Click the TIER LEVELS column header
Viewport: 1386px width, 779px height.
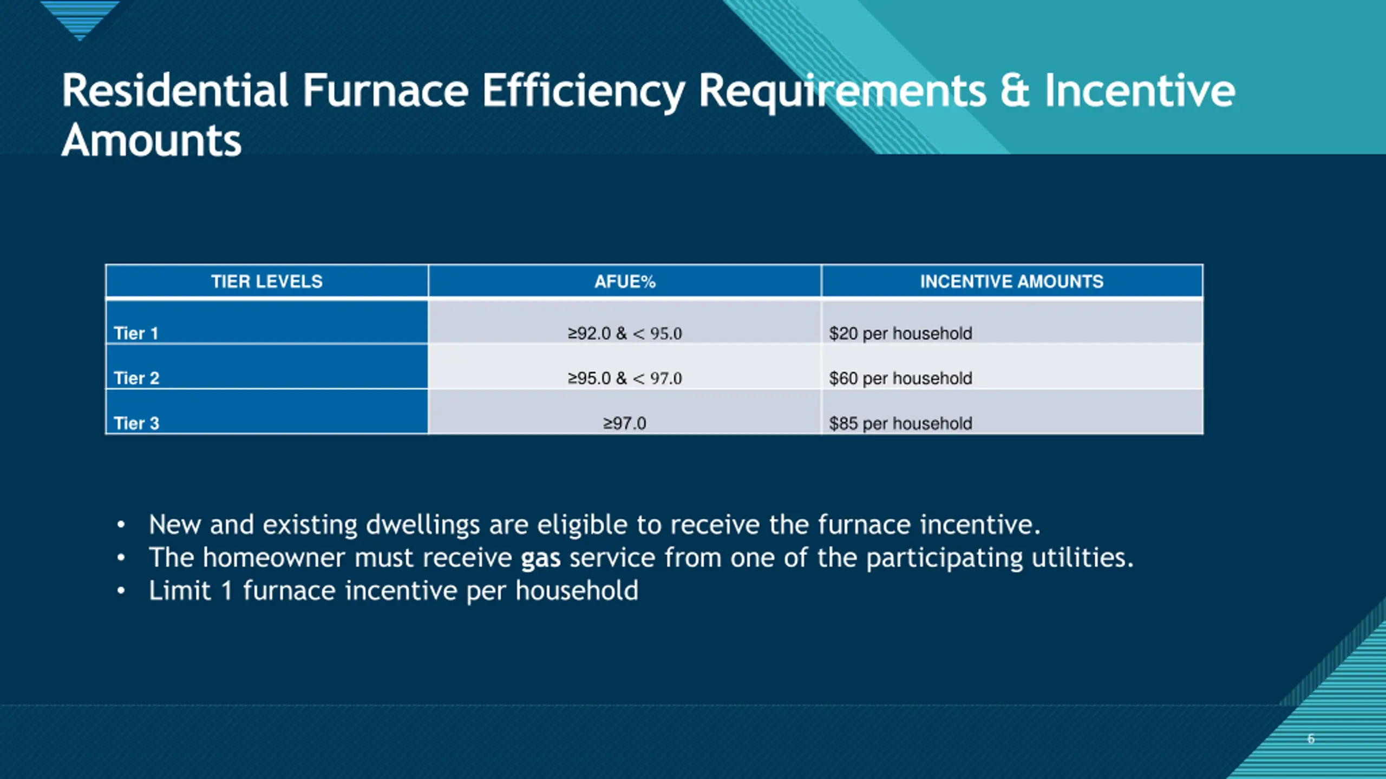(267, 281)
